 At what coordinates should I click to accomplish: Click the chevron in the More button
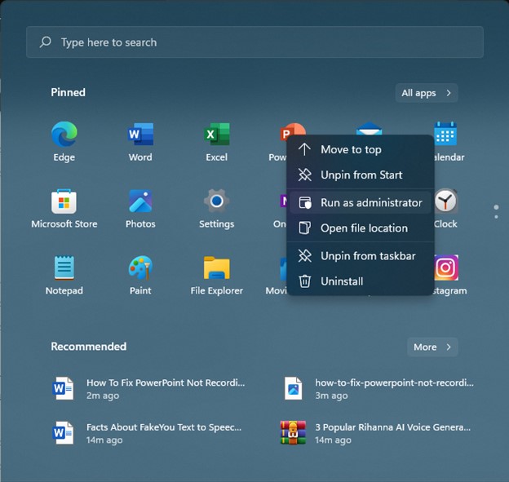pos(449,347)
